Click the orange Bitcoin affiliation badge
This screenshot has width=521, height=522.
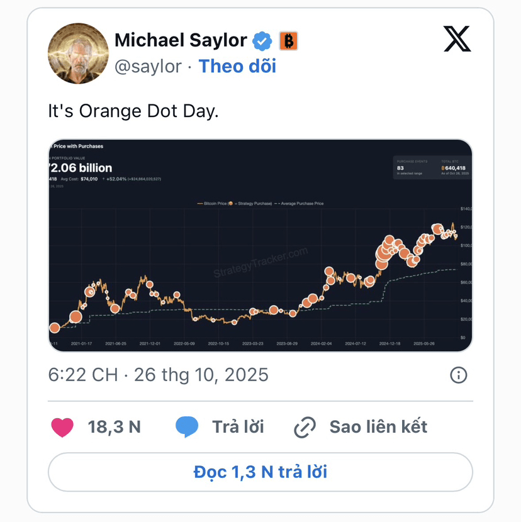(288, 42)
